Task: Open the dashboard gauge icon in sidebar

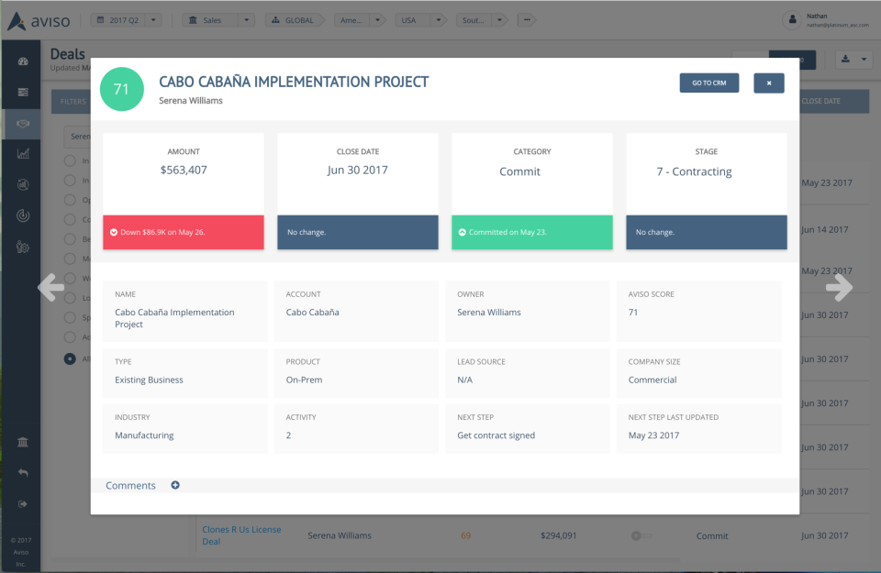Action: coord(23,61)
